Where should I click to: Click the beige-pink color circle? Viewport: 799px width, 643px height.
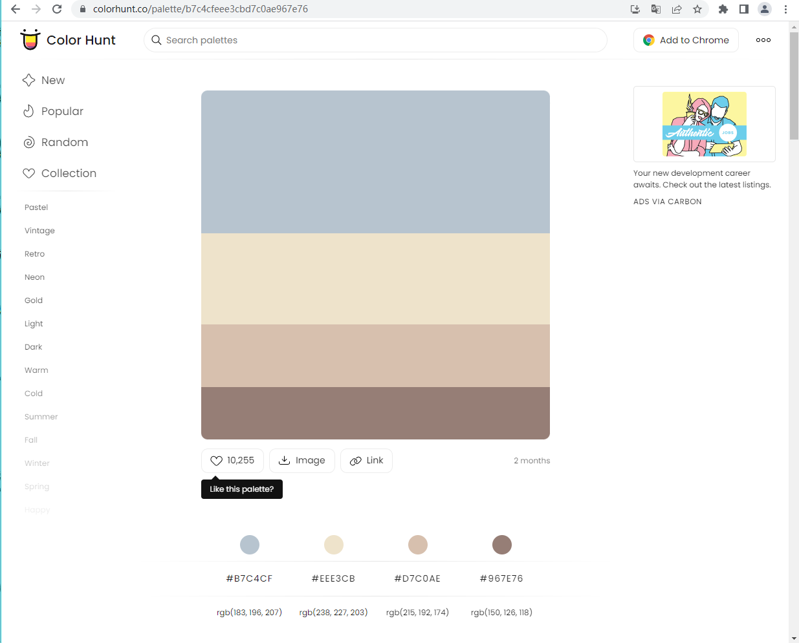418,545
